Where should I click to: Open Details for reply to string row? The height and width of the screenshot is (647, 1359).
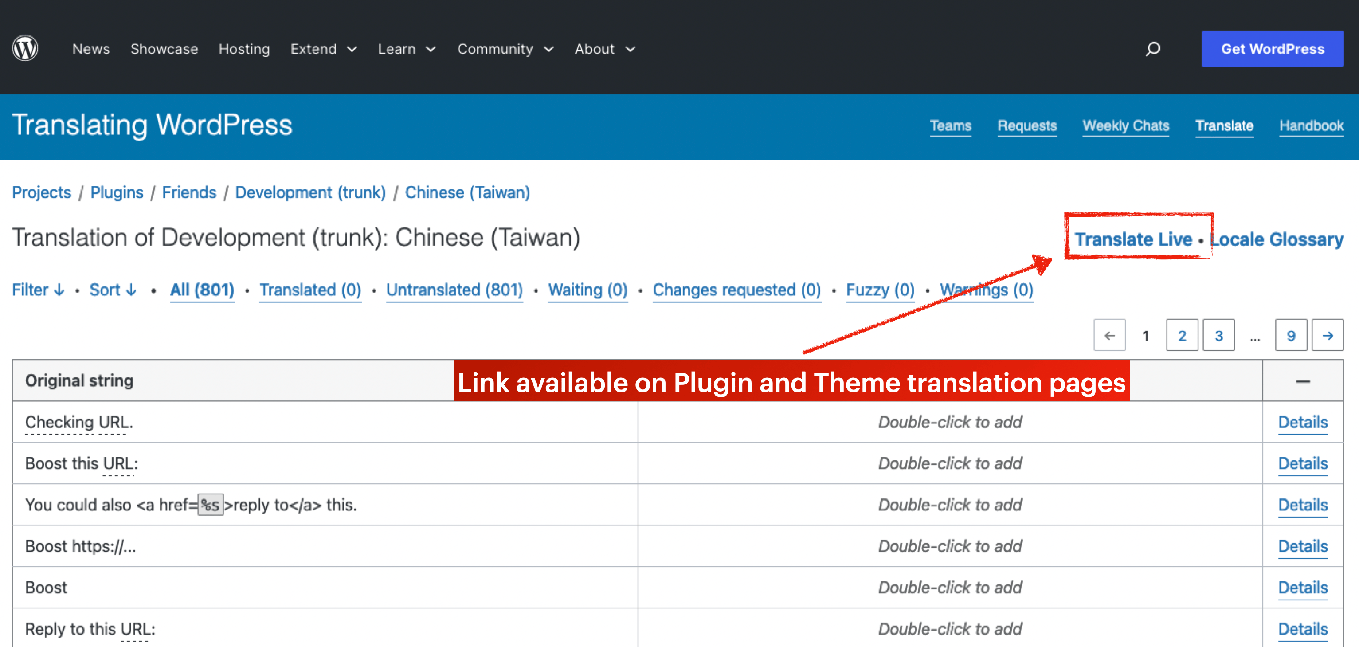tap(1303, 505)
